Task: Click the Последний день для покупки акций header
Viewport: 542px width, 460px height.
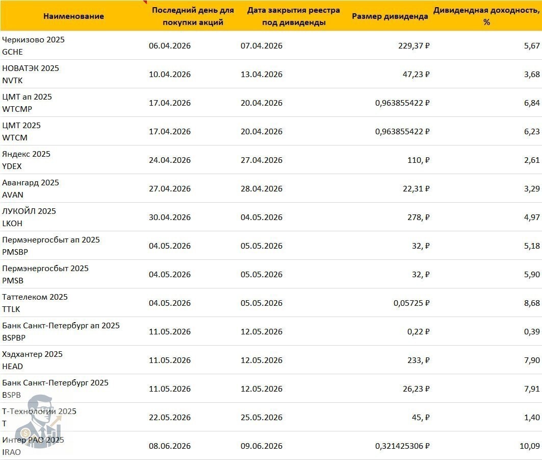Action: click(193, 16)
